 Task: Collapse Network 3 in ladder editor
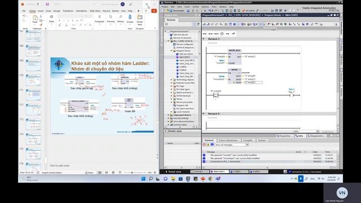point(204,39)
